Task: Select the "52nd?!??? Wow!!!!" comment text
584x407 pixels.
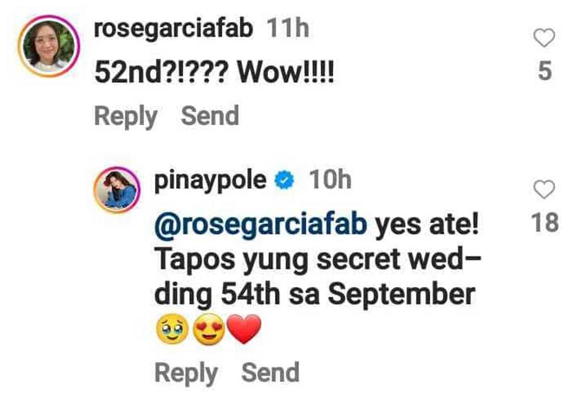Action: click(x=214, y=72)
